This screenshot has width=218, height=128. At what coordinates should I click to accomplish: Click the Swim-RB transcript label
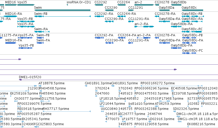[x=41, y=14]
